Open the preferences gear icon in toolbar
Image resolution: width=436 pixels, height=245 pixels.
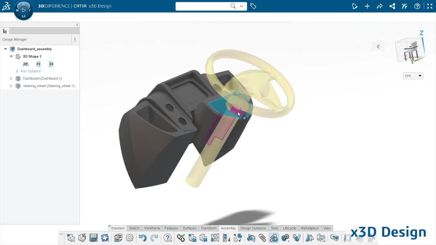tap(129, 238)
